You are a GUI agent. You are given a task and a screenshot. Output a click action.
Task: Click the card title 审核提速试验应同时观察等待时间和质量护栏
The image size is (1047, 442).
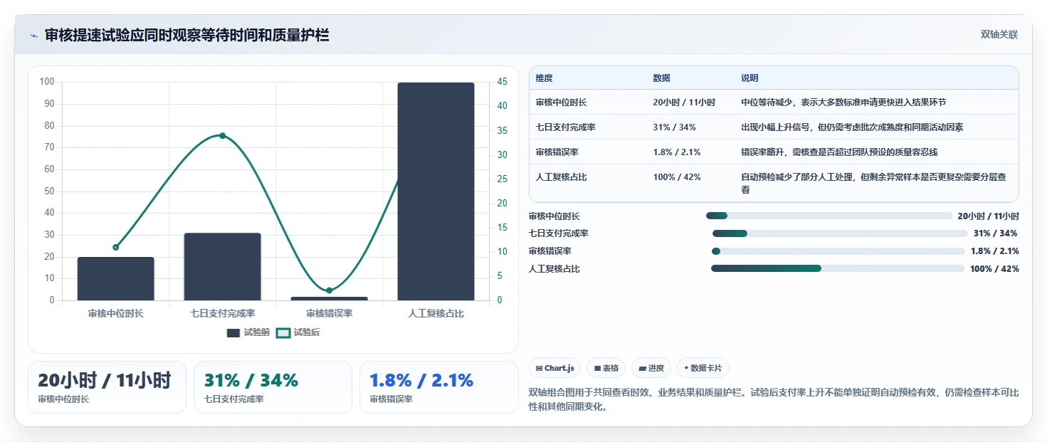click(187, 35)
